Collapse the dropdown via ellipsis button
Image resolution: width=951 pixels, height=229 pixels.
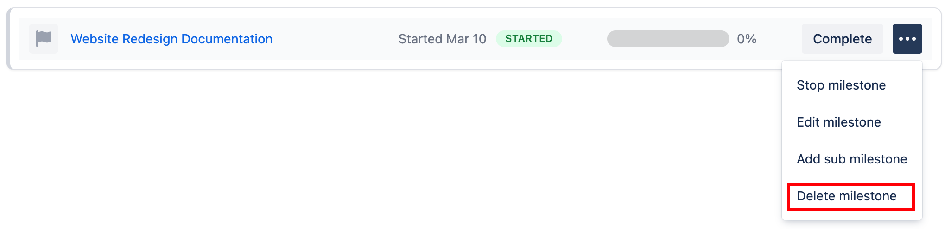point(907,39)
